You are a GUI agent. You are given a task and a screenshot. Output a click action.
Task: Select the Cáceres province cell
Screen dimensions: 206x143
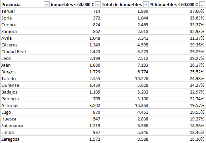25,45
